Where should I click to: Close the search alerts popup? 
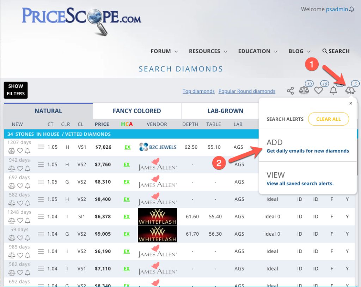pyautogui.click(x=351, y=103)
